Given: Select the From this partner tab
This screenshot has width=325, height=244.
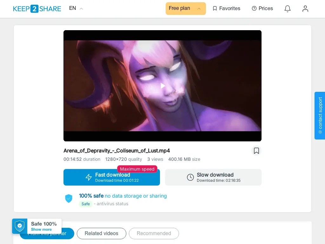Looking at the screenshot, I should [47, 234].
